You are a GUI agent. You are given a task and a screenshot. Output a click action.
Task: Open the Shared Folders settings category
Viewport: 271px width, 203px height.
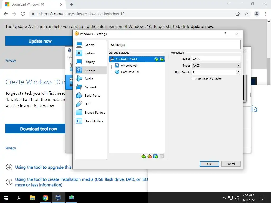click(91, 113)
